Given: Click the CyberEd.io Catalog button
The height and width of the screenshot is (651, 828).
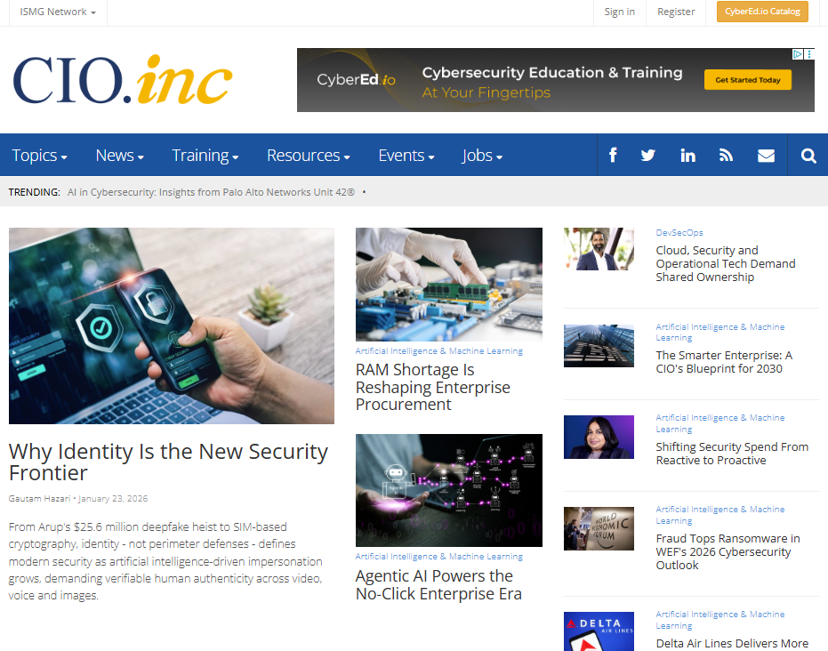Looking at the screenshot, I should point(762,12).
